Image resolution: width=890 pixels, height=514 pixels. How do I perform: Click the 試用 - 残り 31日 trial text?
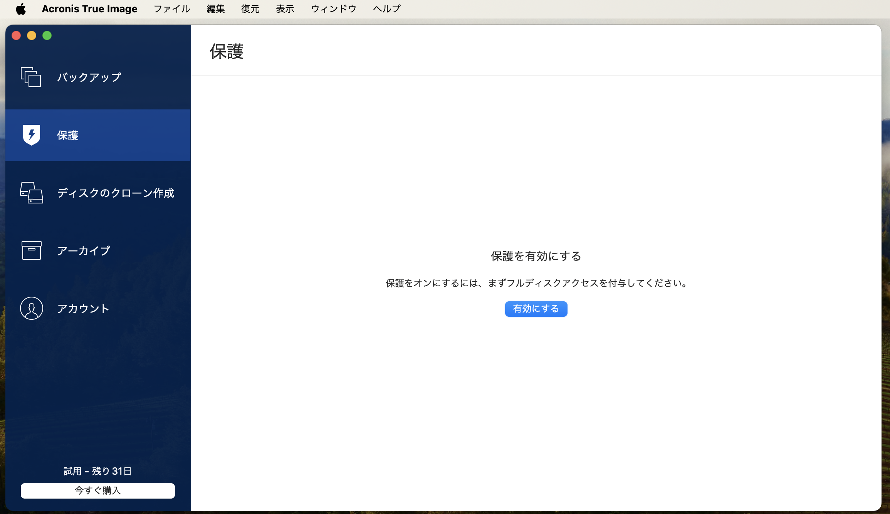tap(98, 471)
